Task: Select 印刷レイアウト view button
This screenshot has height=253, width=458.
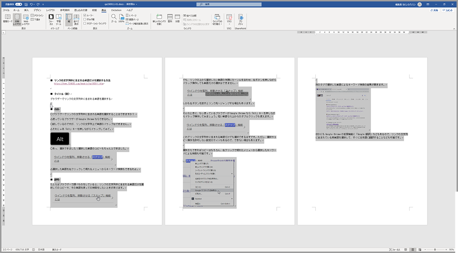Action: tap(17, 19)
